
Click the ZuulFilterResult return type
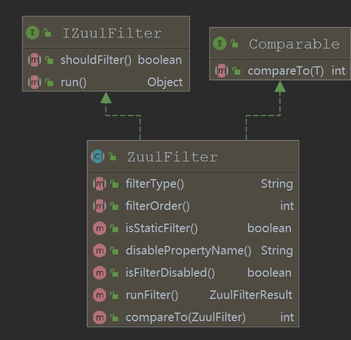pos(251,295)
